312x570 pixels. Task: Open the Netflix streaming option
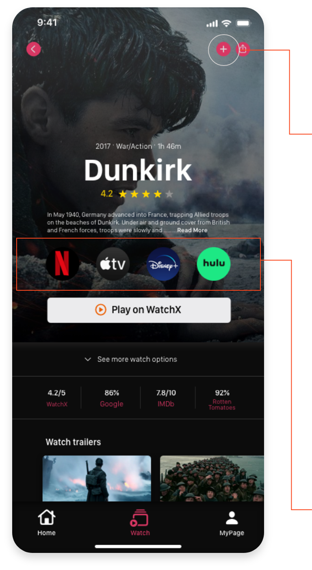(x=62, y=264)
